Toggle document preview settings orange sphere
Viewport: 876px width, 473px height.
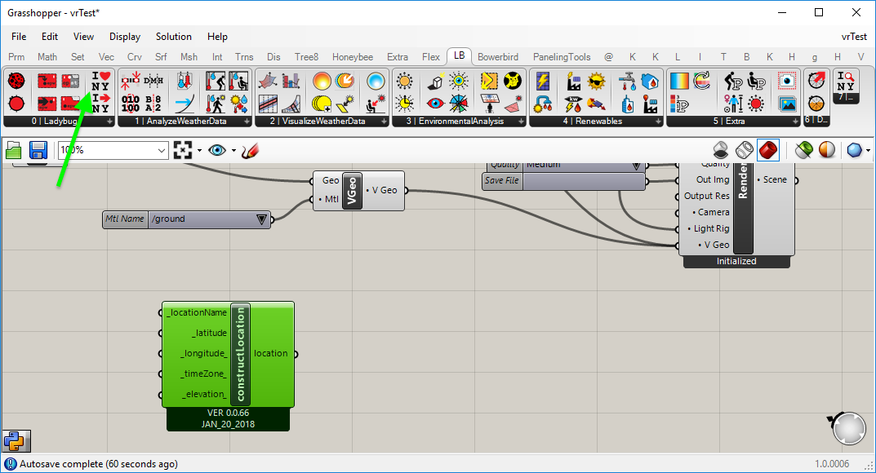point(827,150)
